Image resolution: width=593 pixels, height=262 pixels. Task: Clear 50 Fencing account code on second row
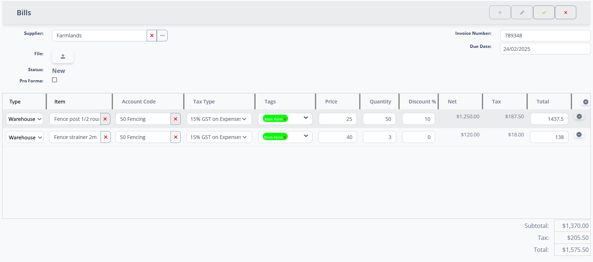coord(176,137)
